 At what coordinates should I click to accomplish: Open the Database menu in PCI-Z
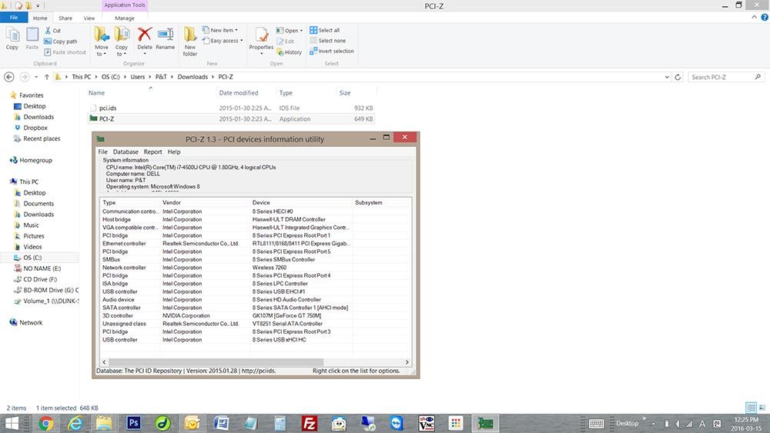point(126,152)
